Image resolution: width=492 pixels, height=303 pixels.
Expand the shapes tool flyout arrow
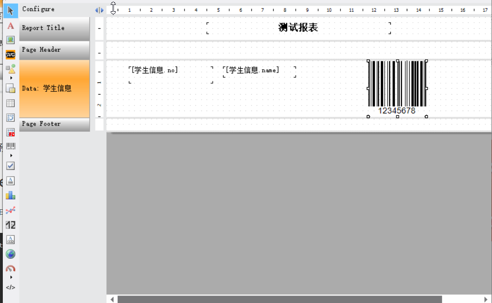pyautogui.click(x=11, y=78)
